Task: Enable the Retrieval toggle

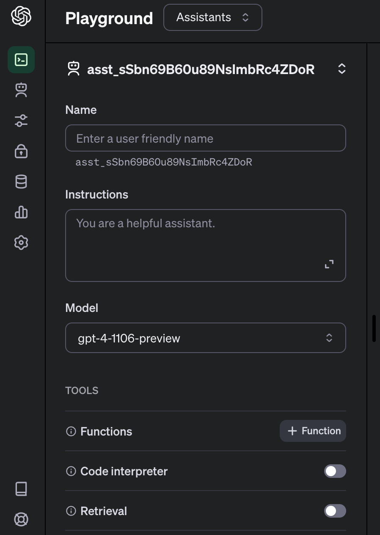Action: tap(335, 511)
